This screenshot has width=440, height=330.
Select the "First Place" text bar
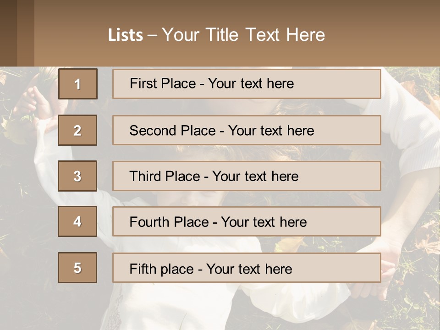[247, 84]
